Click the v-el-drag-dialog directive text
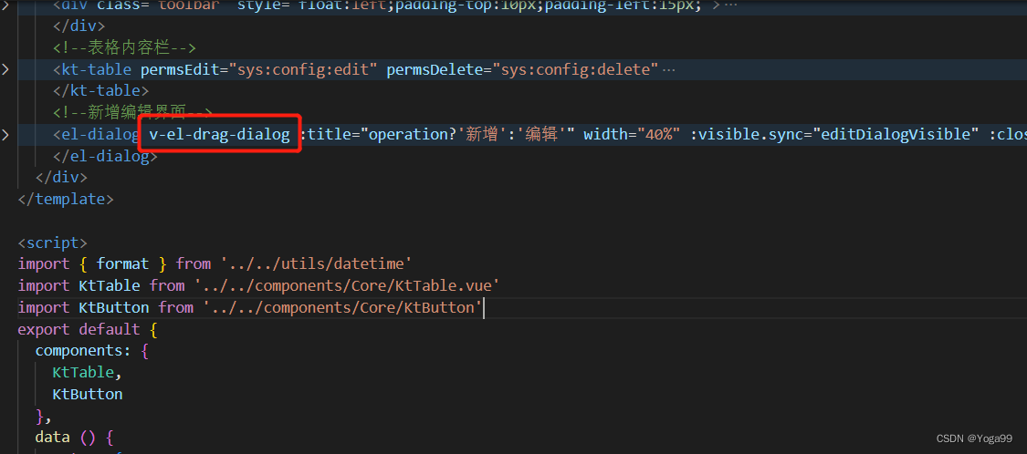The width and height of the screenshot is (1027, 454). coord(219,135)
